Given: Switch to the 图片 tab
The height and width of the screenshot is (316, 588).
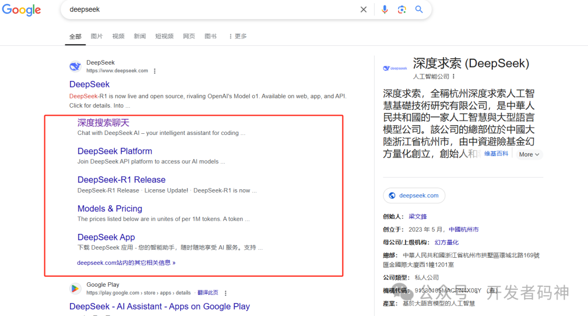Looking at the screenshot, I should coord(96,36).
